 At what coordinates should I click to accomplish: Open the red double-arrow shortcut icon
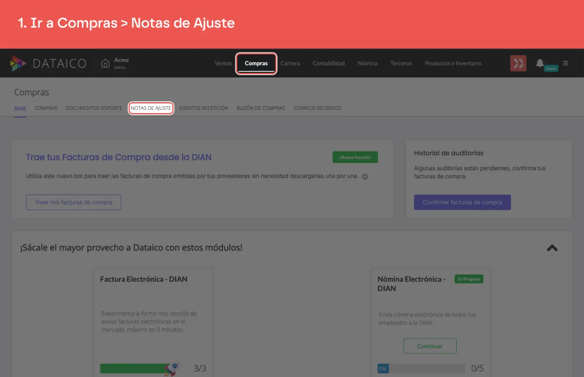point(518,63)
